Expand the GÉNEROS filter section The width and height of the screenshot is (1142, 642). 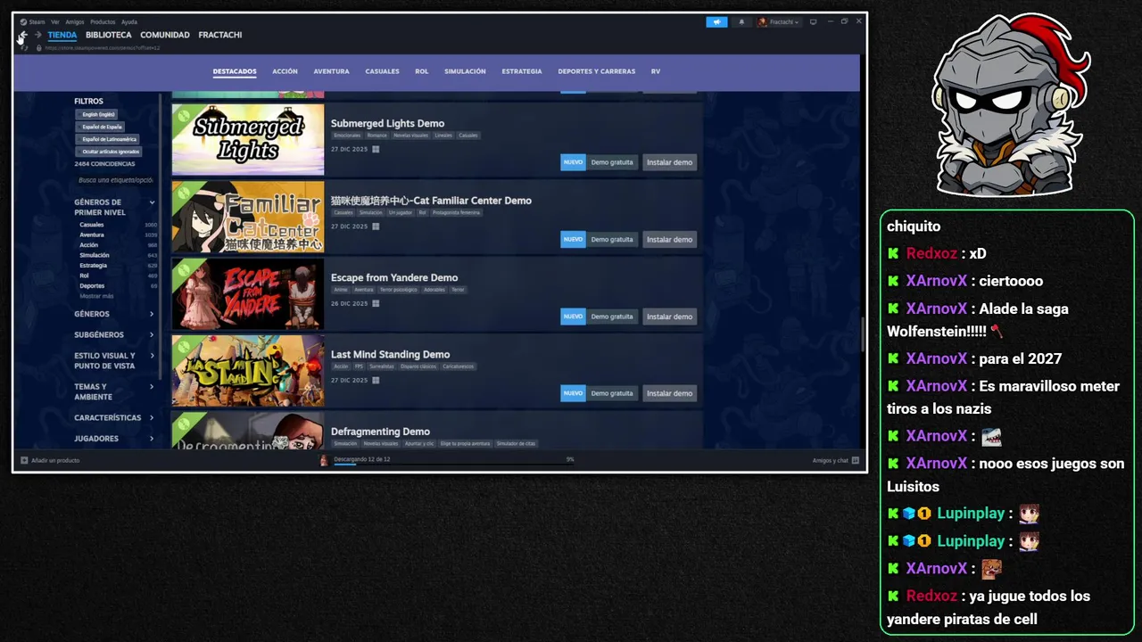pyautogui.click(x=114, y=314)
